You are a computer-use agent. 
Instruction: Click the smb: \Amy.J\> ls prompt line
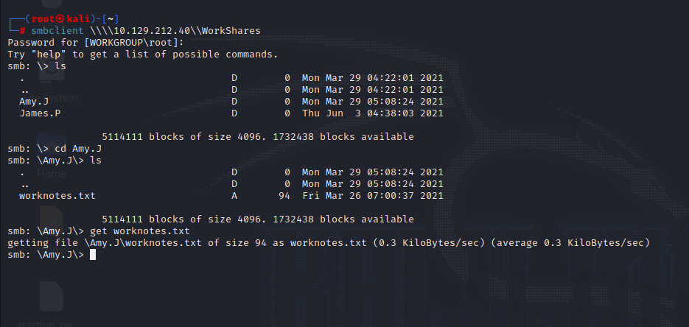click(55, 161)
